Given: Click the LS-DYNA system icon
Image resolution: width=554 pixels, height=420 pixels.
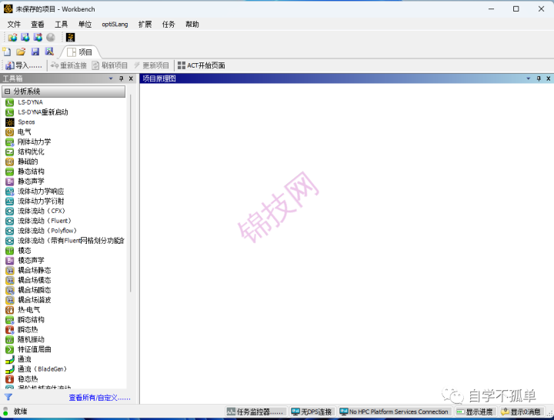Looking at the screenshot, I should coord(9,102).
